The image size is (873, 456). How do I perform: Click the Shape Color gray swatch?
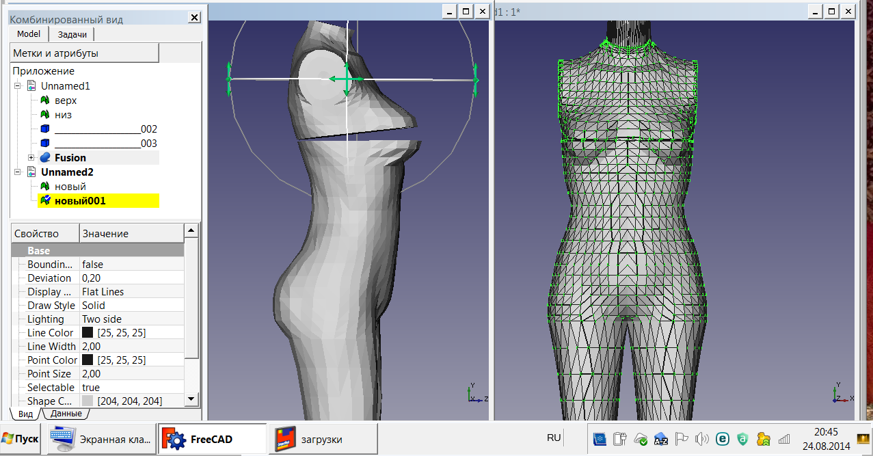coord(88,401)
